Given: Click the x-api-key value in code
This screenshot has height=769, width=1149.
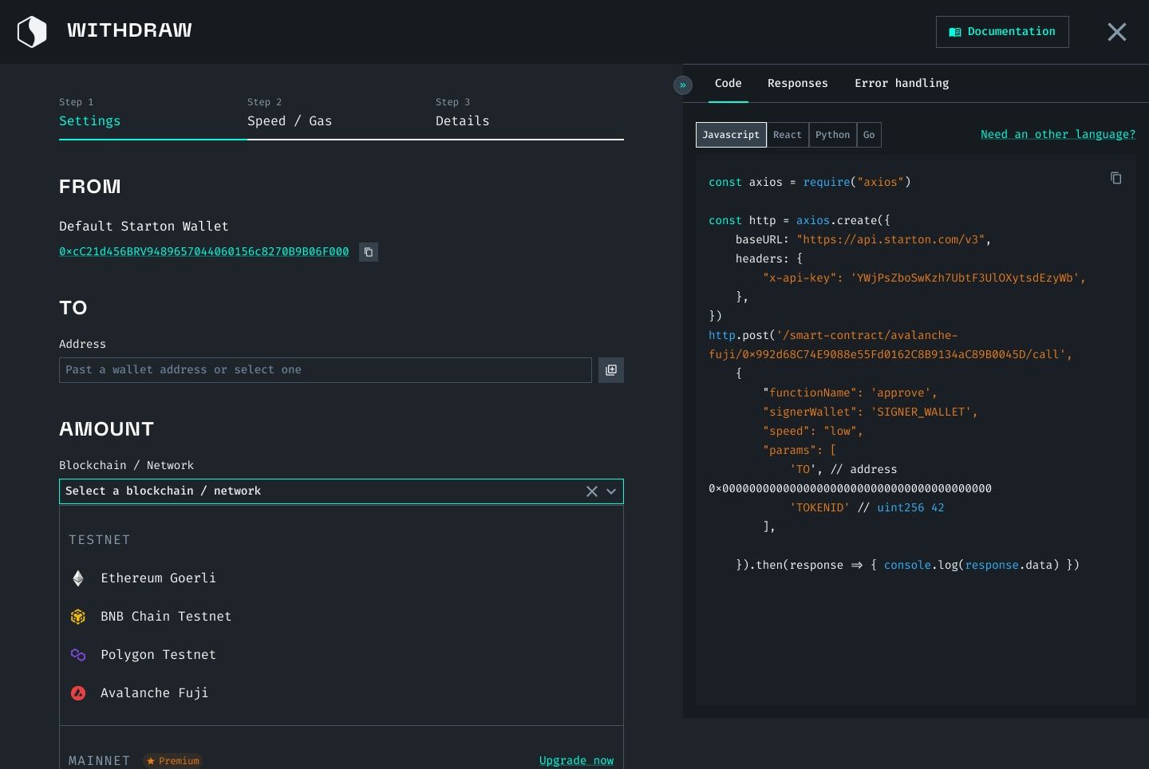Looking at the screenshot, I should click(965, 278).
